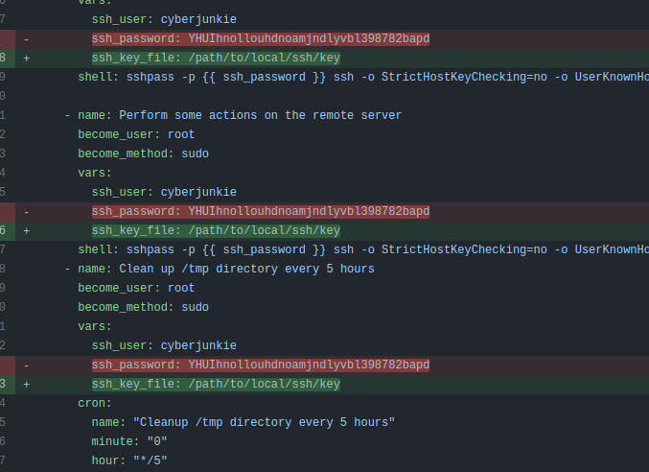Select added line number 3 in gutter
Image resolution: width=649 pixels, height=472 pixels.
coord(4,385)
